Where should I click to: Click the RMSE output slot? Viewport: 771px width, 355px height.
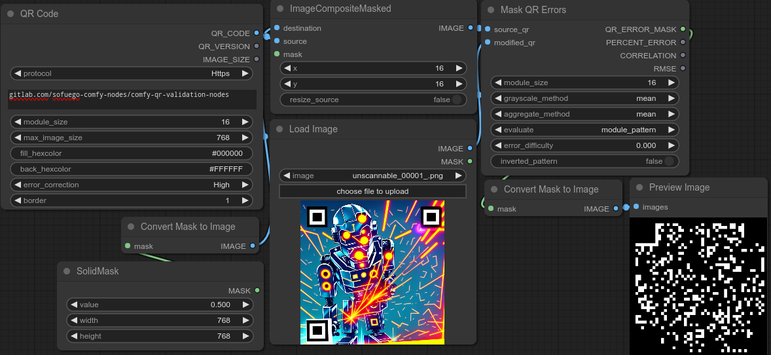tap(683, 68)
